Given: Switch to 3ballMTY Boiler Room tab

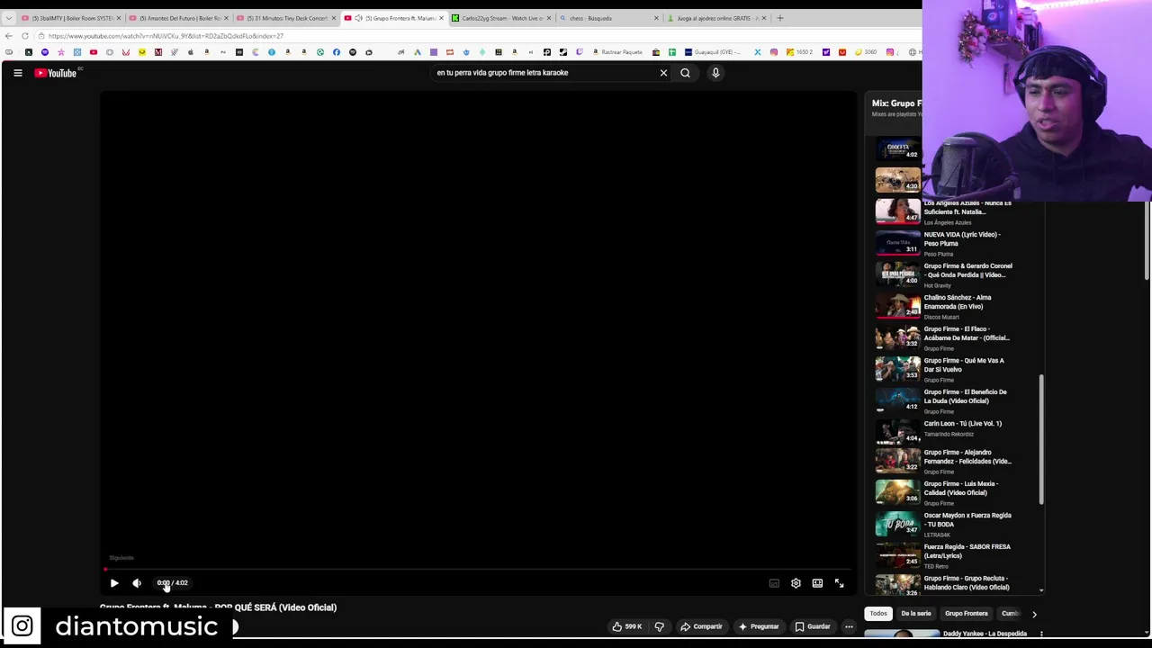Looking at the screenshot, I should pyautogui.click(x=70, y=18).
